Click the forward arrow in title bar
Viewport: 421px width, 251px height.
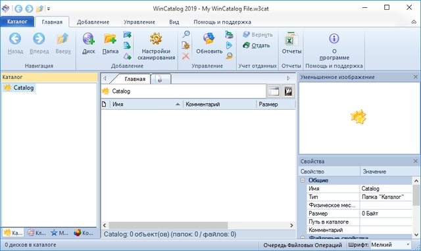tap(29, 9)
